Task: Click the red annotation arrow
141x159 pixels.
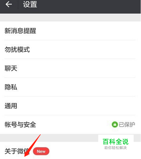Action: tap(32, 146)
